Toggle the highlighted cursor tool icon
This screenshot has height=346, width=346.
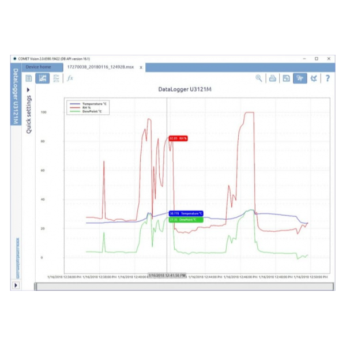point(300,78)
